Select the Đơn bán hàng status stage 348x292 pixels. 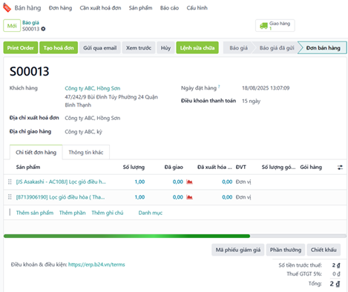pyautogui.click(x=323, y=47)
